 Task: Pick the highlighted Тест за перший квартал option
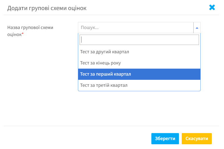click(x=139, y=74)
